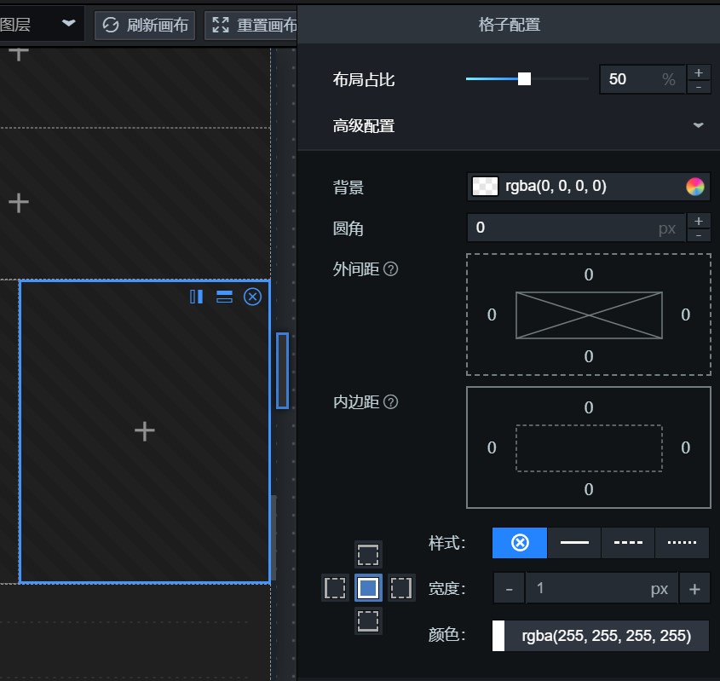Image resolution: width=720 pixels, height=681 pixels.
Task: Edit border color rgba(255, 255, 255, 255) field
Action: click(x=606, y=636)
